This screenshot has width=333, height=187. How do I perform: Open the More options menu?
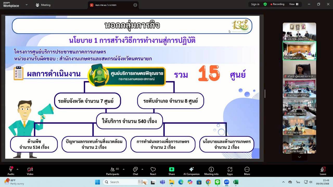pos(247,171)
